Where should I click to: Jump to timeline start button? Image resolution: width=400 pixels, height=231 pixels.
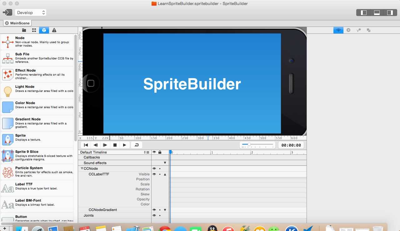click(86, 145)
